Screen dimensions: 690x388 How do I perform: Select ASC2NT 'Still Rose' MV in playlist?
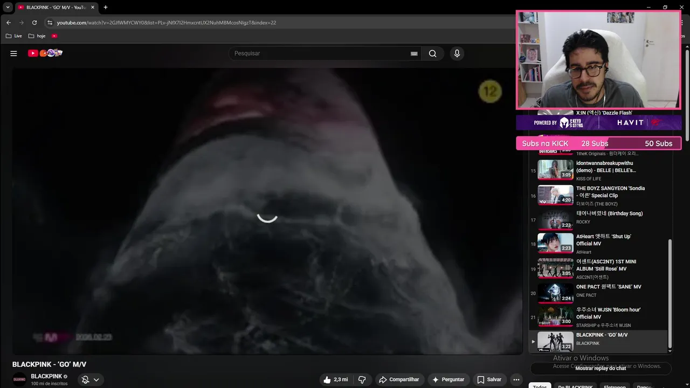(x=598, y=268)
